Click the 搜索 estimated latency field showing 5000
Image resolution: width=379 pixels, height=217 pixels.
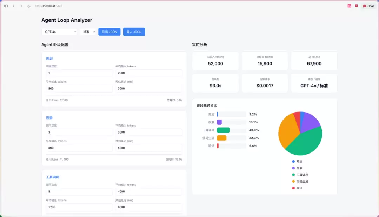pyautogui.click(x=149, y=148)
